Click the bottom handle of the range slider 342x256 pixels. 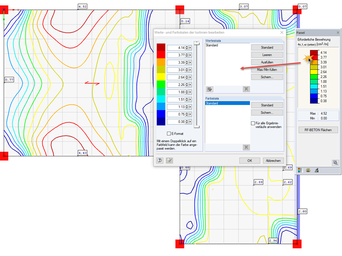coord(197,127)
